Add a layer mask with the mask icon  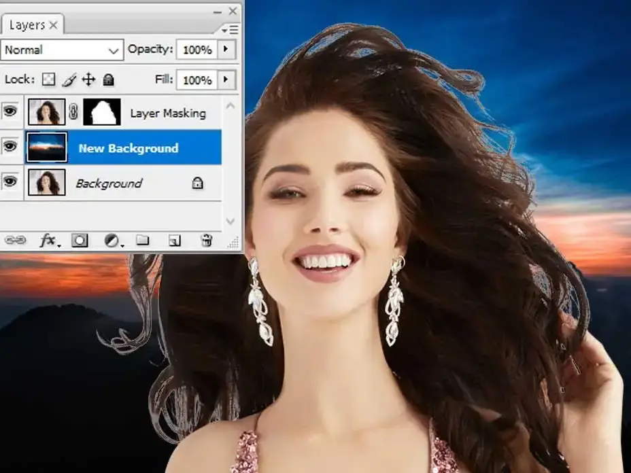[x=80, y=241]
